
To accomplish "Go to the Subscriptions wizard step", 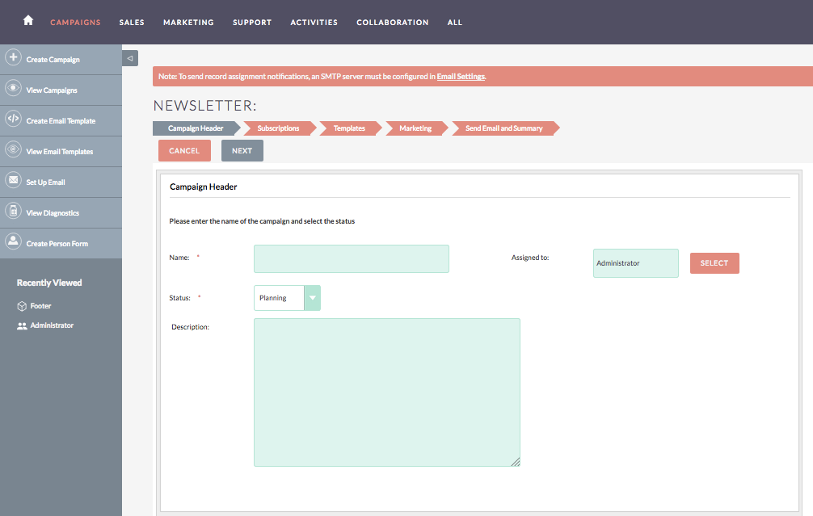I will [278, 128].
